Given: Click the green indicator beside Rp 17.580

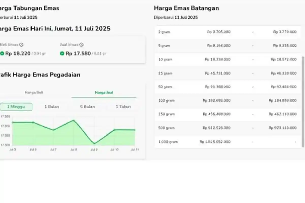Looking at the screenshot, I should 62,54.
